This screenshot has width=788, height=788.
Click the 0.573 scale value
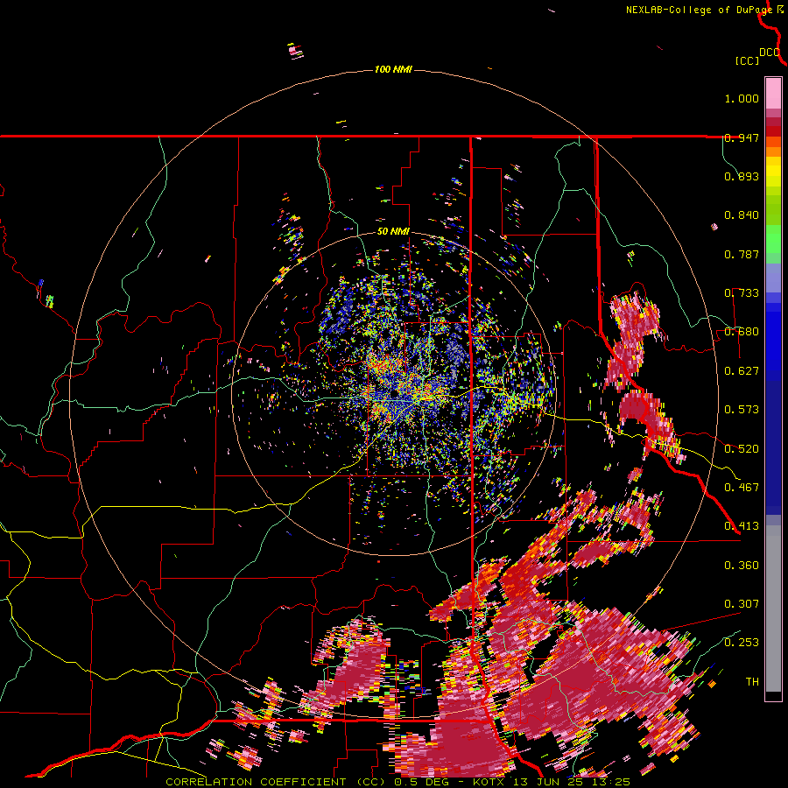coord(742,410)
